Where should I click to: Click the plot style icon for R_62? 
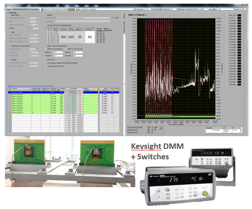pyautogui.click(x=239, y=23)
